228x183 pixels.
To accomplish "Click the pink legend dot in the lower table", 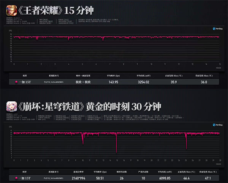I will click(16, 178).
